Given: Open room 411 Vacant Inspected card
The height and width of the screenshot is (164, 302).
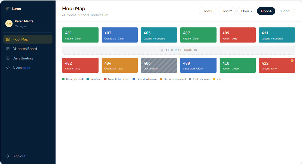Looking at the screenshot, I should click(277, 35).
